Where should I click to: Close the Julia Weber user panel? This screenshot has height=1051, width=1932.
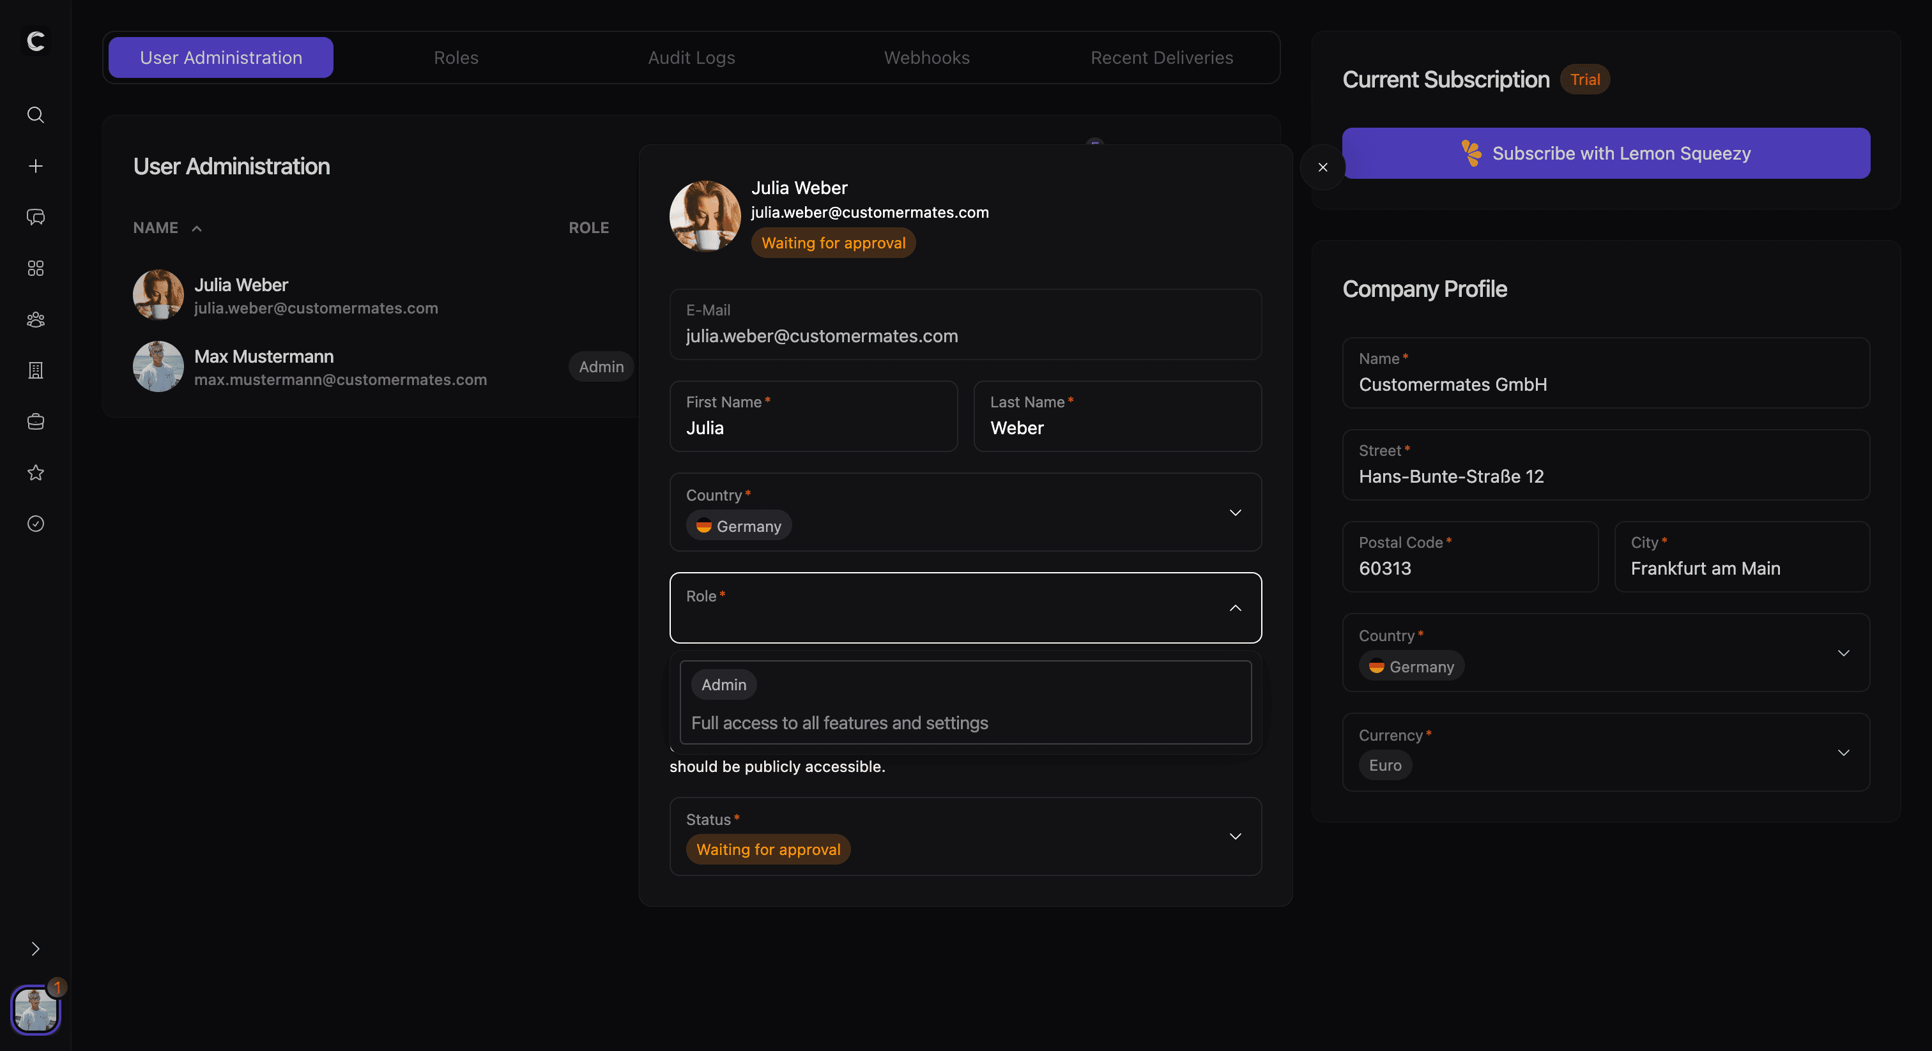(1322, 167)
